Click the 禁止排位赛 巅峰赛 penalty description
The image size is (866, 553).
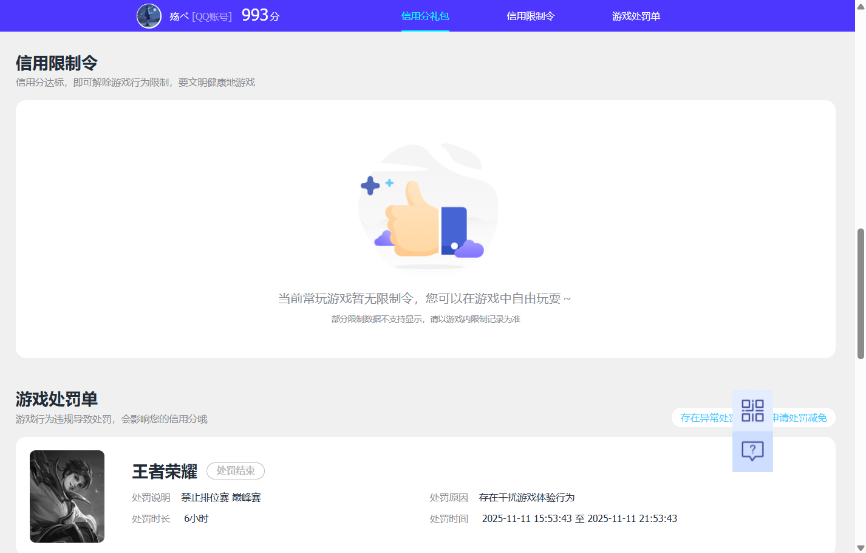pyautogui.click(x=222, y=497)
